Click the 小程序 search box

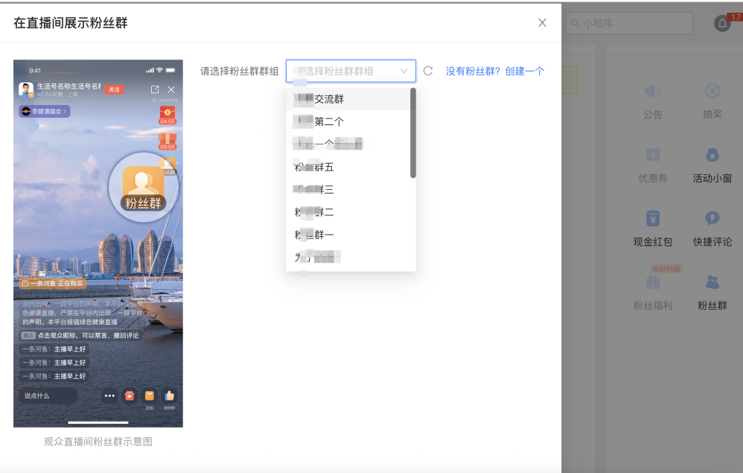coord(629,23)
